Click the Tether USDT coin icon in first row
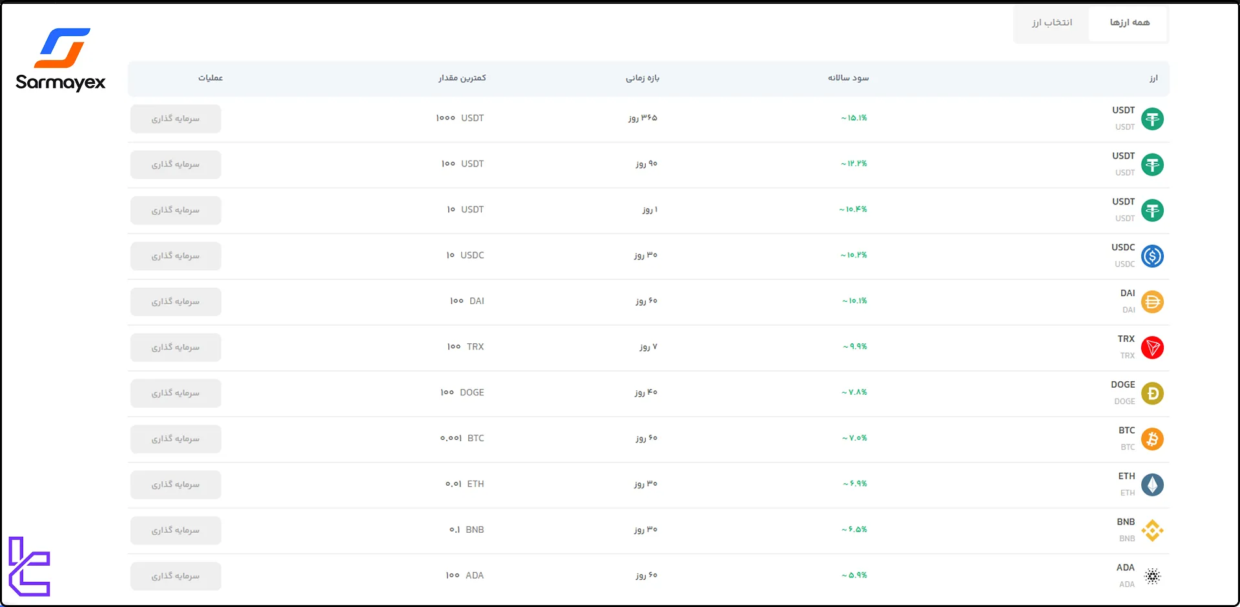The width and height of the screenshot is (1240, 607). tap(1153, 119)
